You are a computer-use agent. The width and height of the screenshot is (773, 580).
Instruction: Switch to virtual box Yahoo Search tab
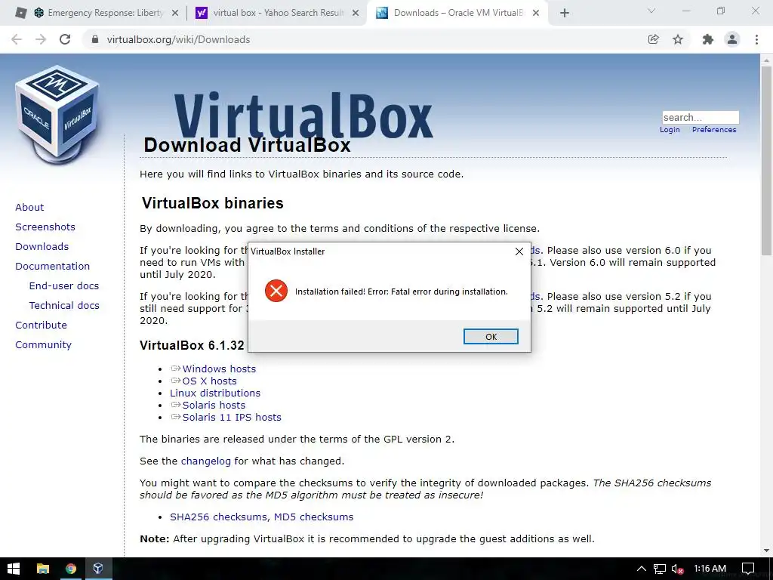tap(278, 13)
